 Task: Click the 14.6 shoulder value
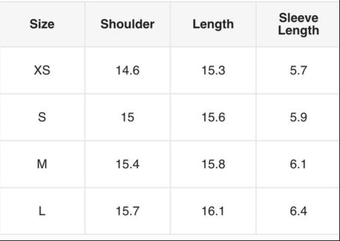pyautogui.click(x=128, y=70)
